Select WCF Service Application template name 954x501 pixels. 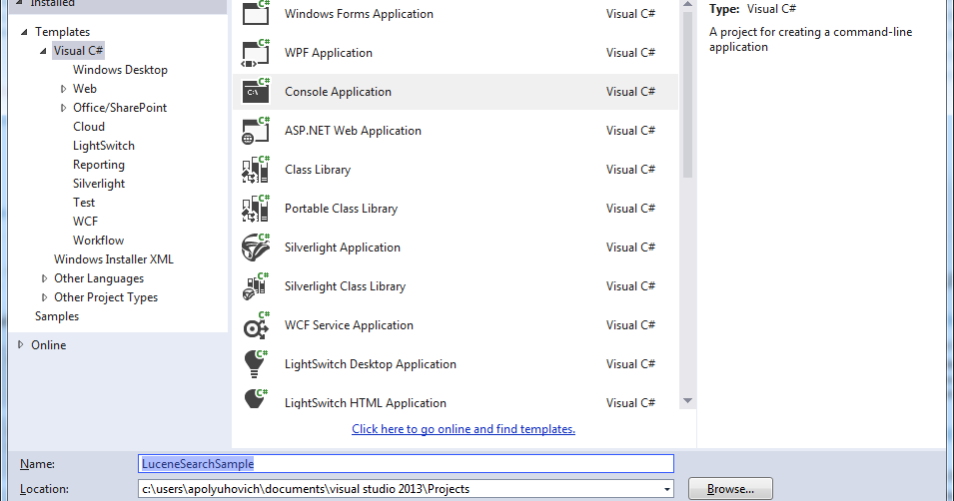(350, 325)
